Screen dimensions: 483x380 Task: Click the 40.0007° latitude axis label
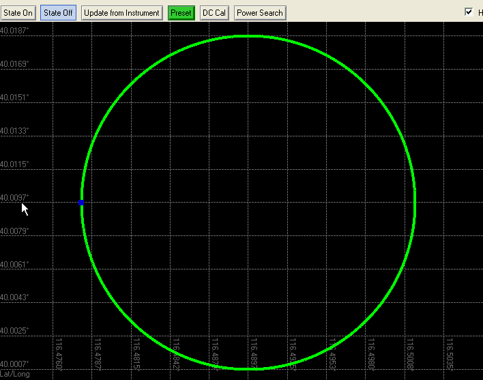pos(14,364)
